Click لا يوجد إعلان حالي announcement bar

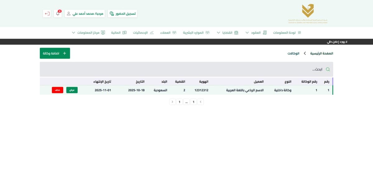(x=186, y=42)
